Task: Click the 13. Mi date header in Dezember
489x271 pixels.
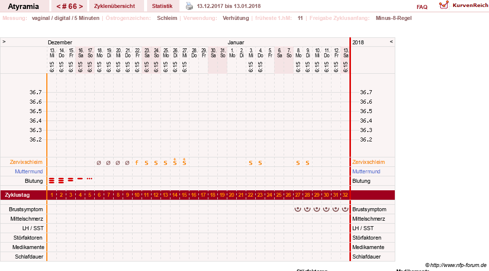Action: pos(52,53)
